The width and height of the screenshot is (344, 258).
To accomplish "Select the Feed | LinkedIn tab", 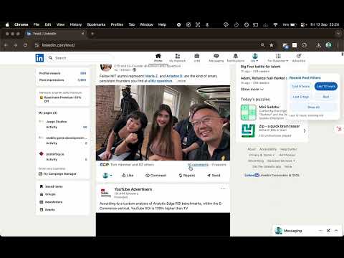I will point(55,34).
